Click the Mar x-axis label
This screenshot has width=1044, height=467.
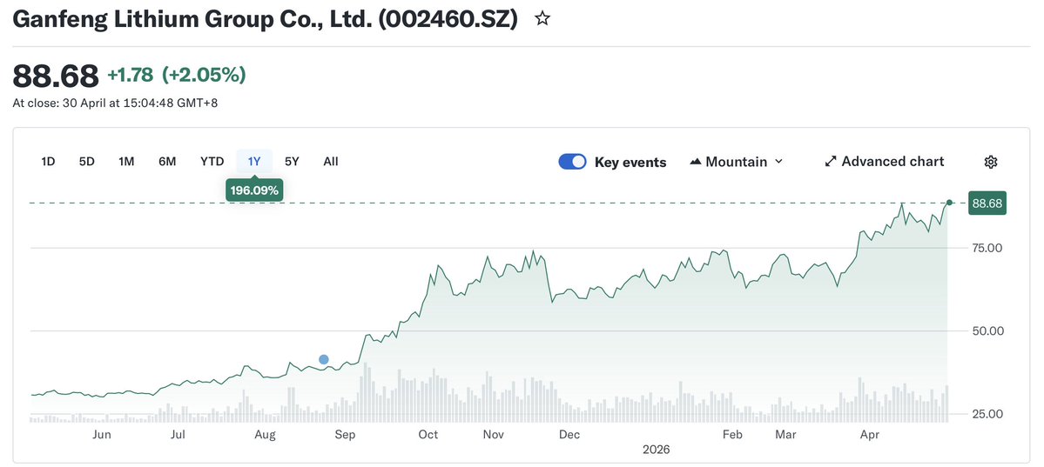[785, 435]
